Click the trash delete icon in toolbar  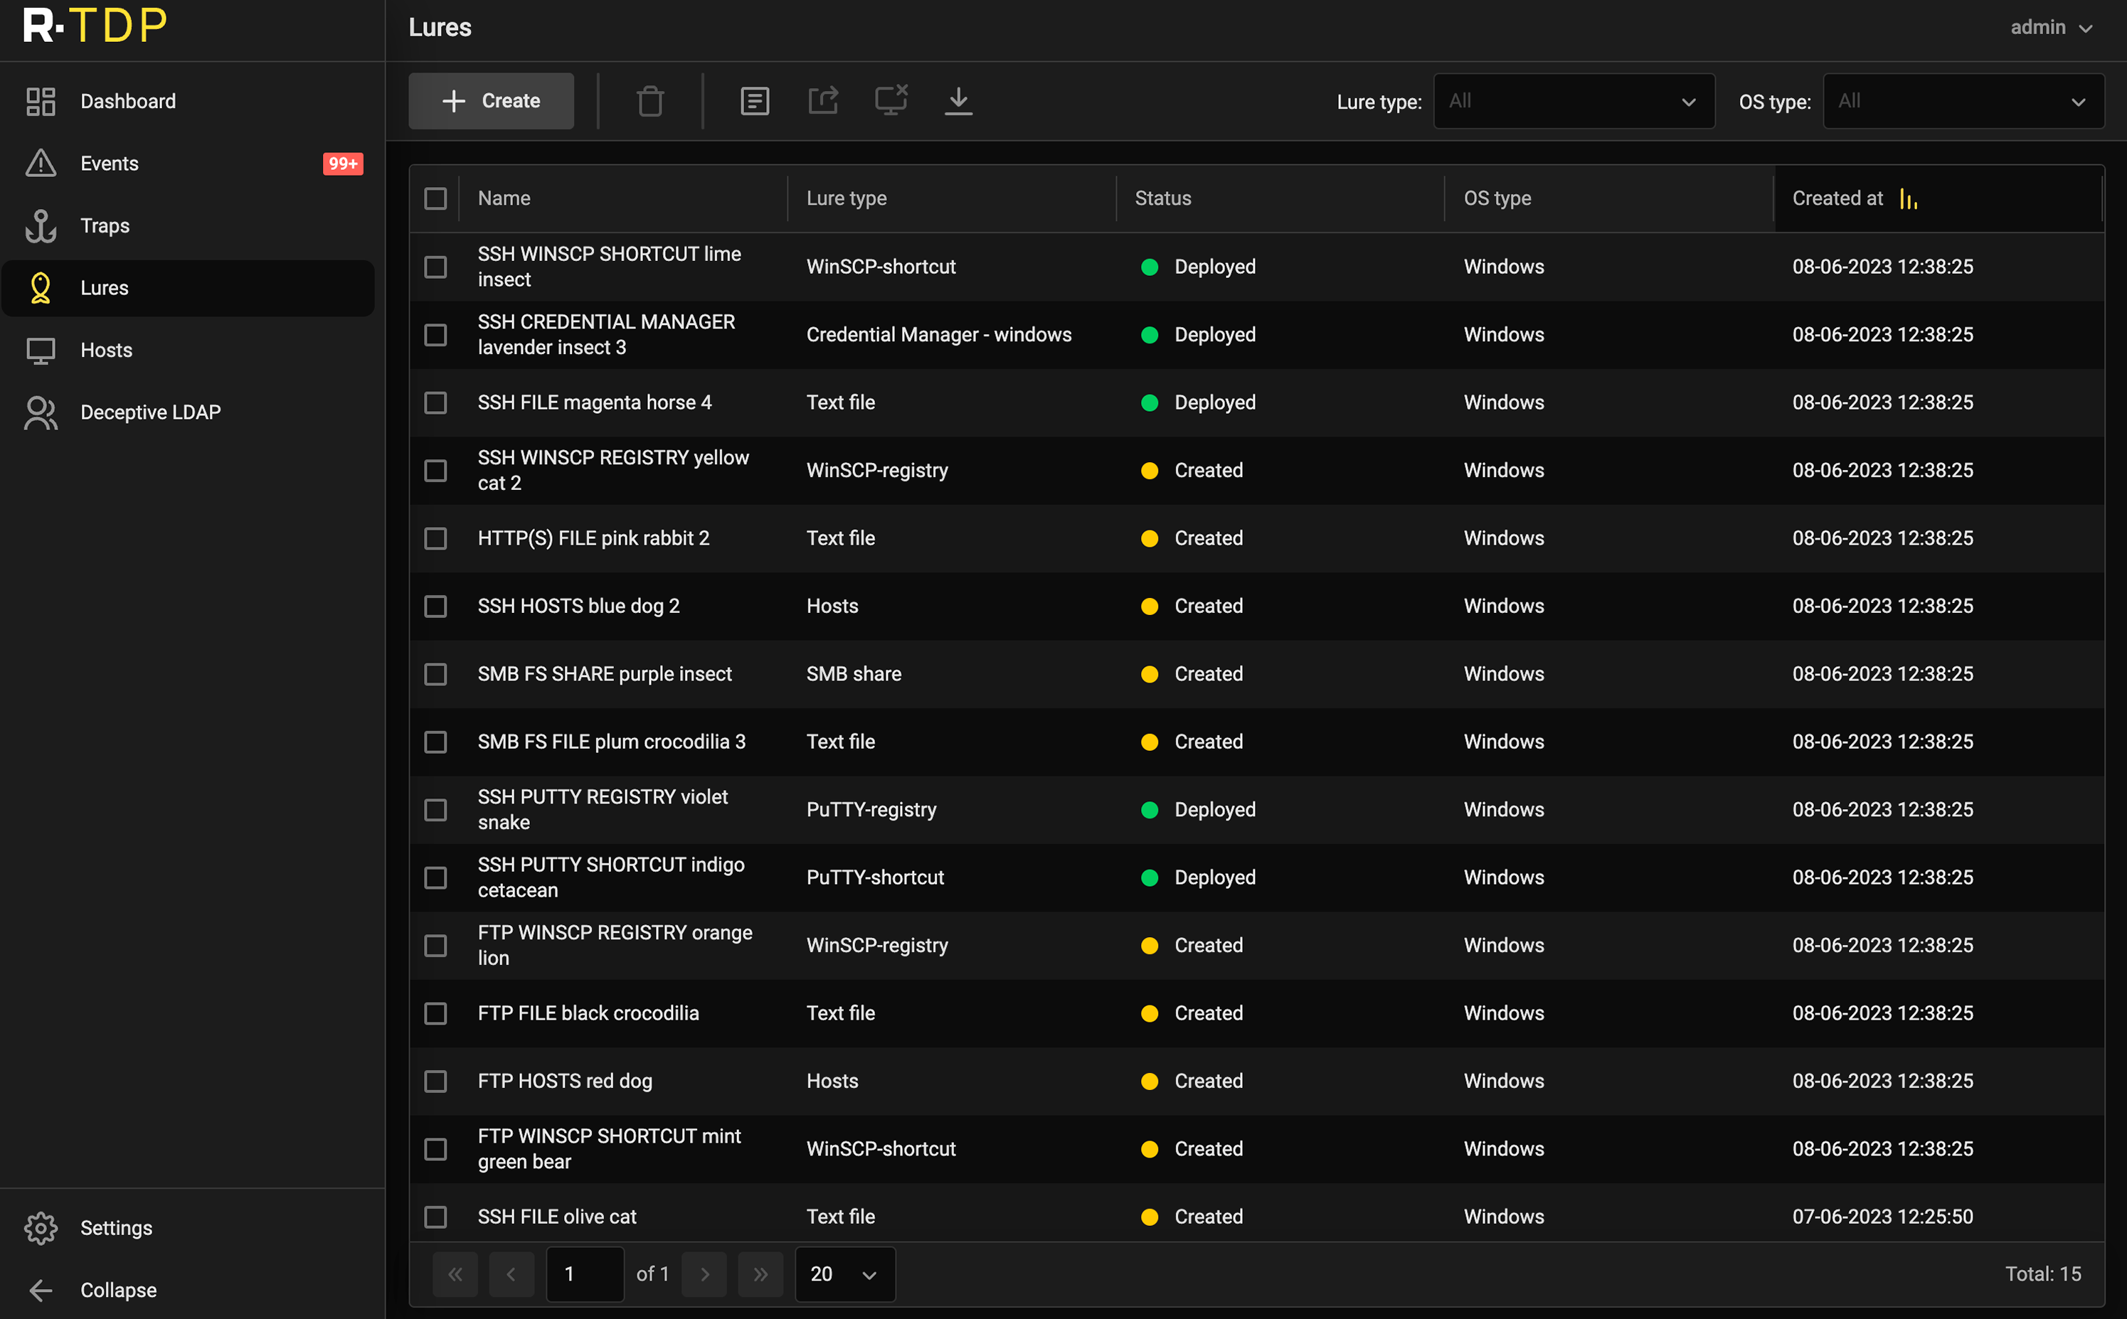tap(649, 101)
